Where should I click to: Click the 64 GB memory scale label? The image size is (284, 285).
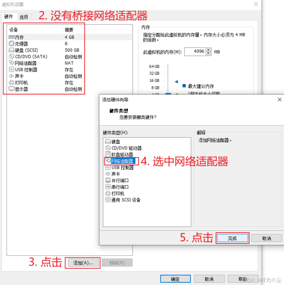click(x=154, y=66)
